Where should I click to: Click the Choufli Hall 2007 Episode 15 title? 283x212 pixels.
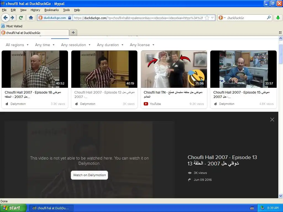tap(241, 94)
